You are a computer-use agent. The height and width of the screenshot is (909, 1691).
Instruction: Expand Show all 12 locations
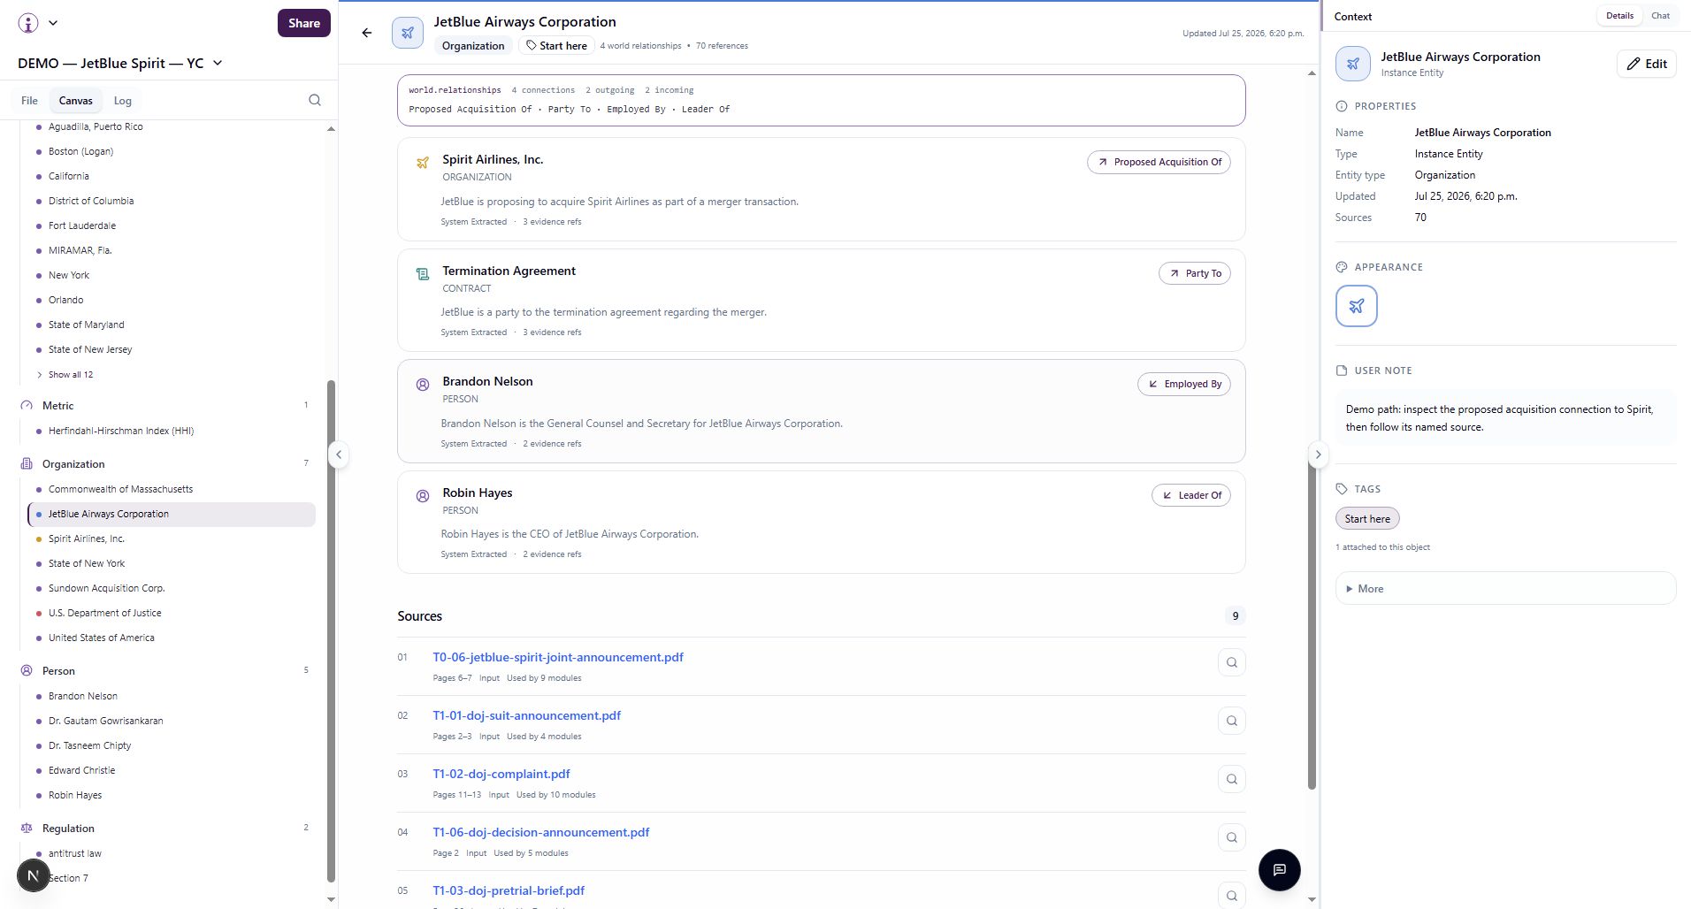coord(65,375)
